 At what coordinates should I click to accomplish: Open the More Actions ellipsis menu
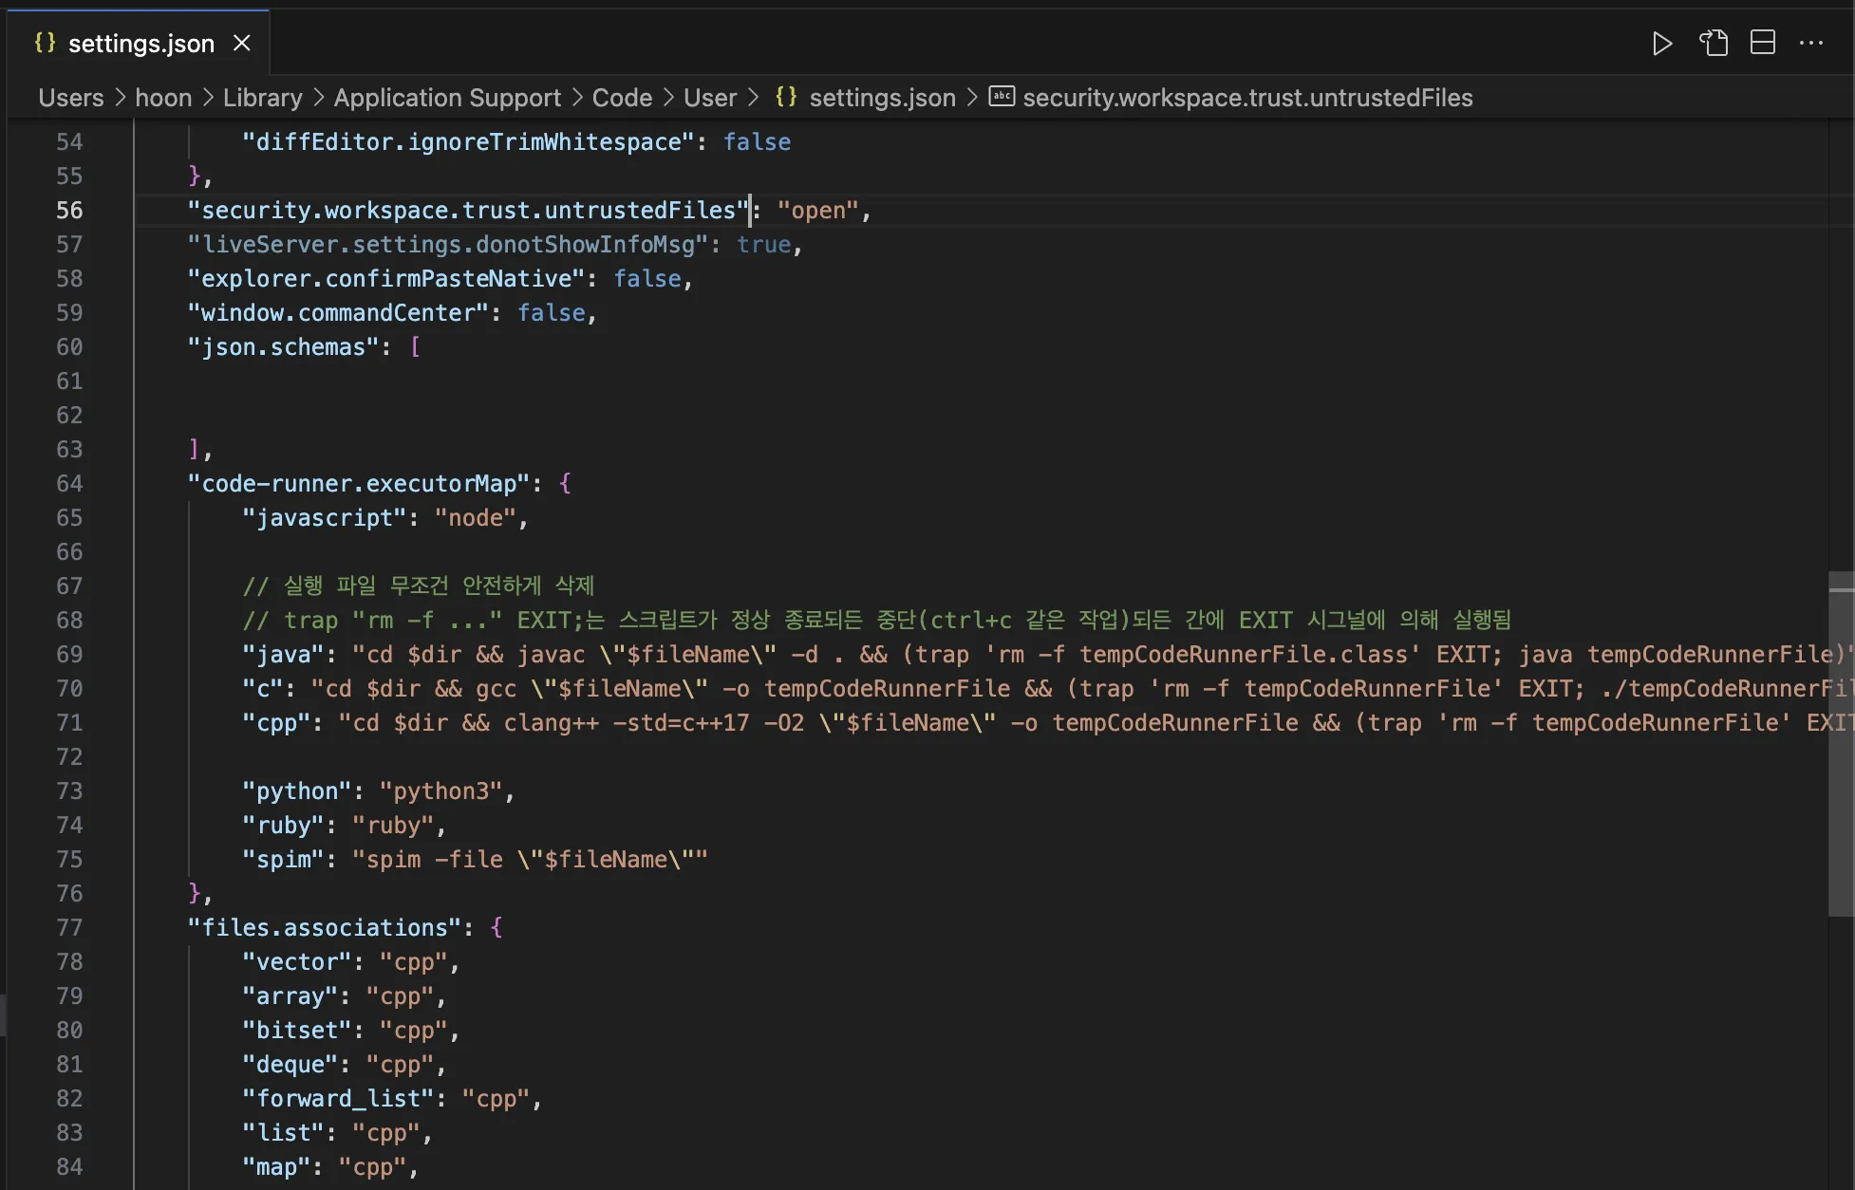coord(1811,44)
